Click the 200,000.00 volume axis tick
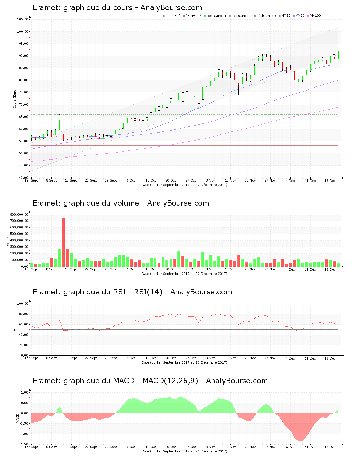Viewport: 355px width, 459px height. (19, 253)
